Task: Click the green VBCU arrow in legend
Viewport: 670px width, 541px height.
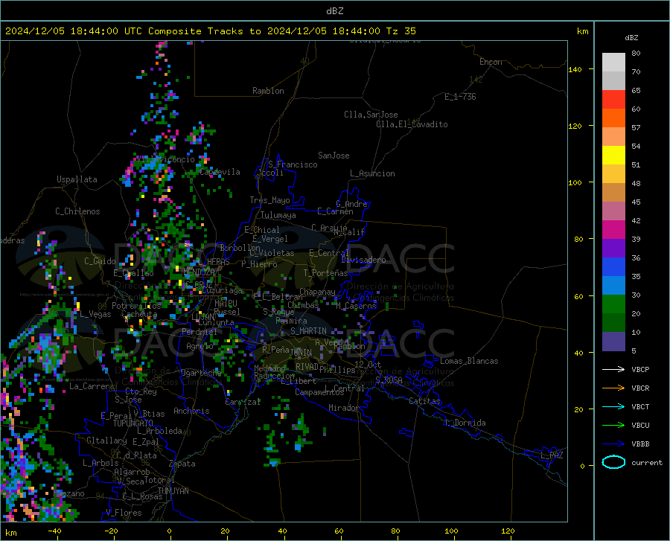Action: point(613,425)
